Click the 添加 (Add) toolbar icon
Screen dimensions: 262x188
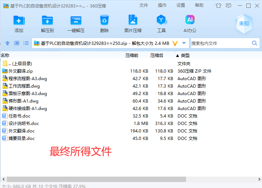[19, 20]
